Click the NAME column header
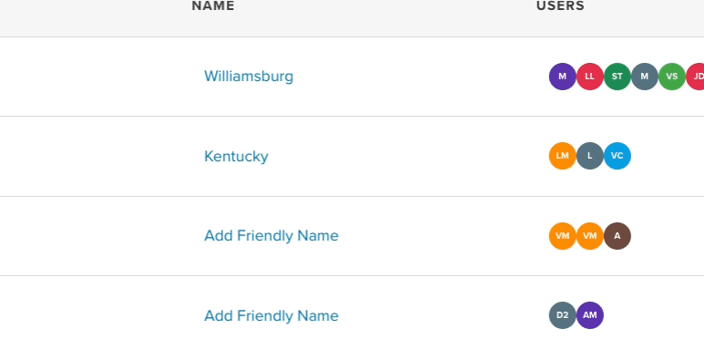 [213, 5]
